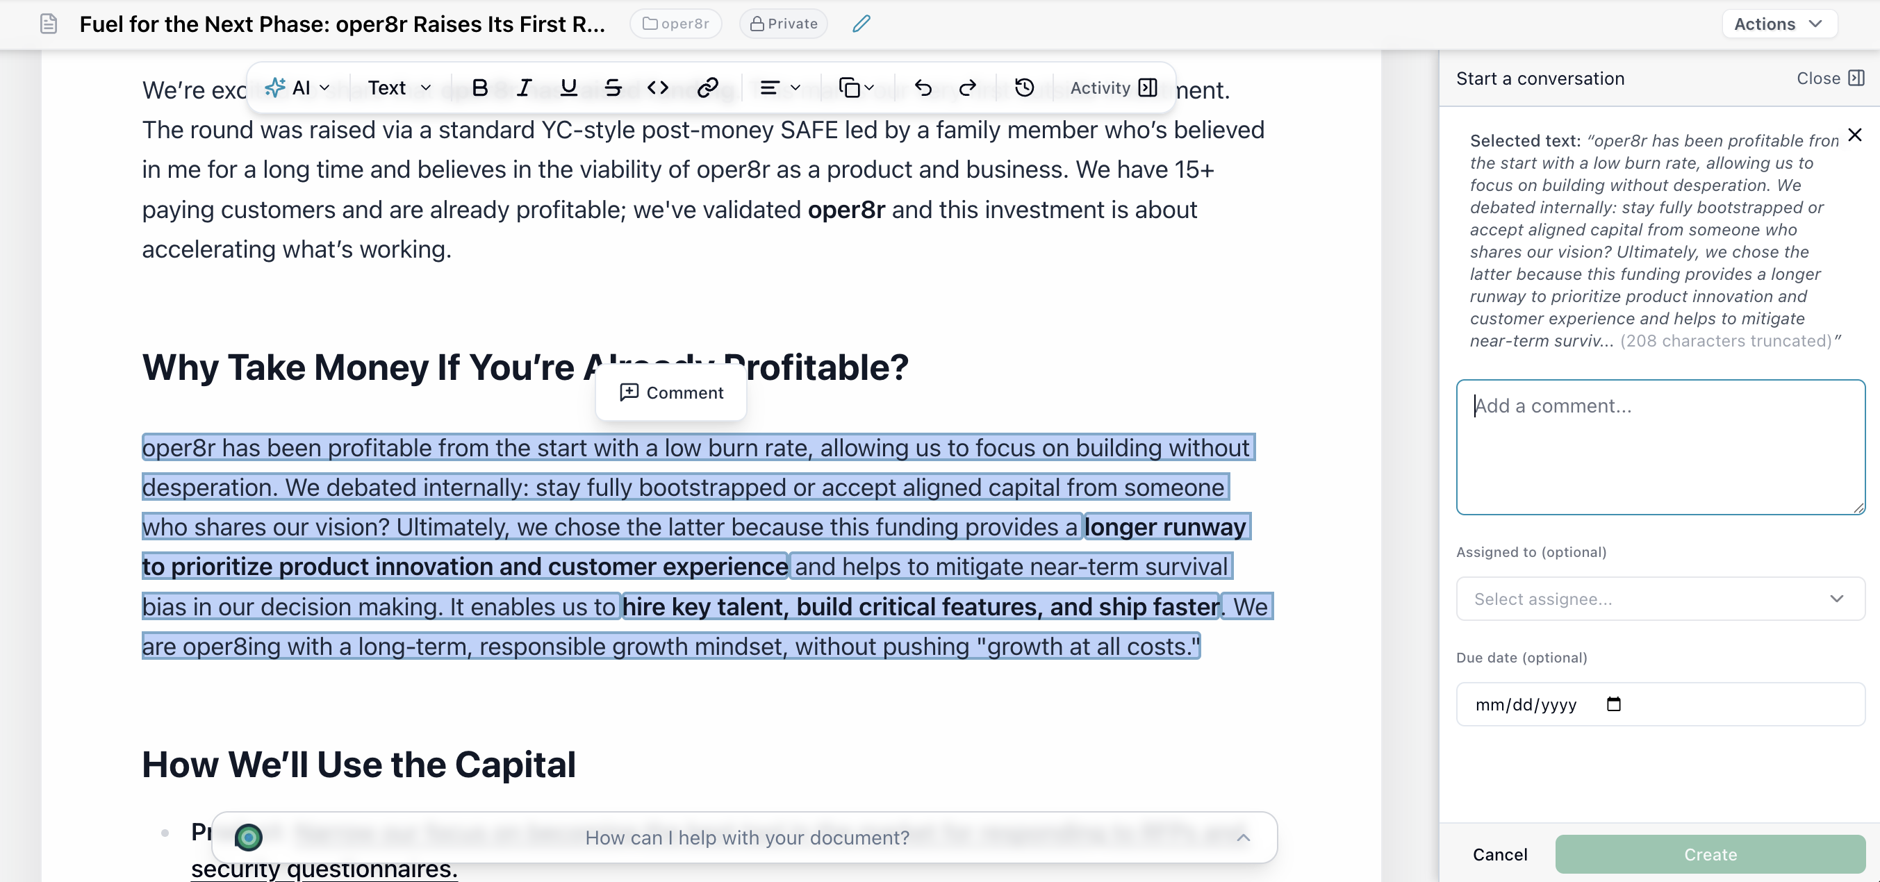Open the Actions menu
Image resolution: width=1880 pixels, height=882 pixels.
[1779, 24]
